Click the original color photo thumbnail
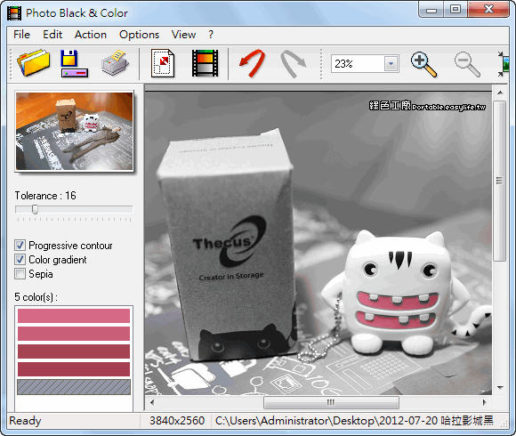The image size is (516, 436). coord(75,131)
